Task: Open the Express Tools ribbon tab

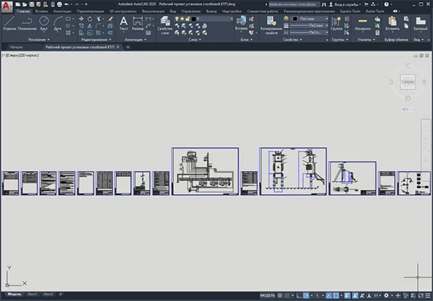Action: coord(350,12)
